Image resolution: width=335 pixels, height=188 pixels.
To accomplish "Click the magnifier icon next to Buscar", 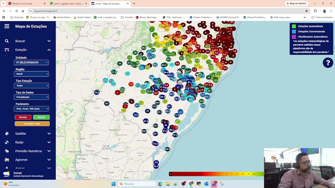I will tap(7, 41).
